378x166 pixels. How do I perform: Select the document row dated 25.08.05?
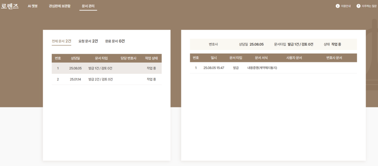click(106, 68)
